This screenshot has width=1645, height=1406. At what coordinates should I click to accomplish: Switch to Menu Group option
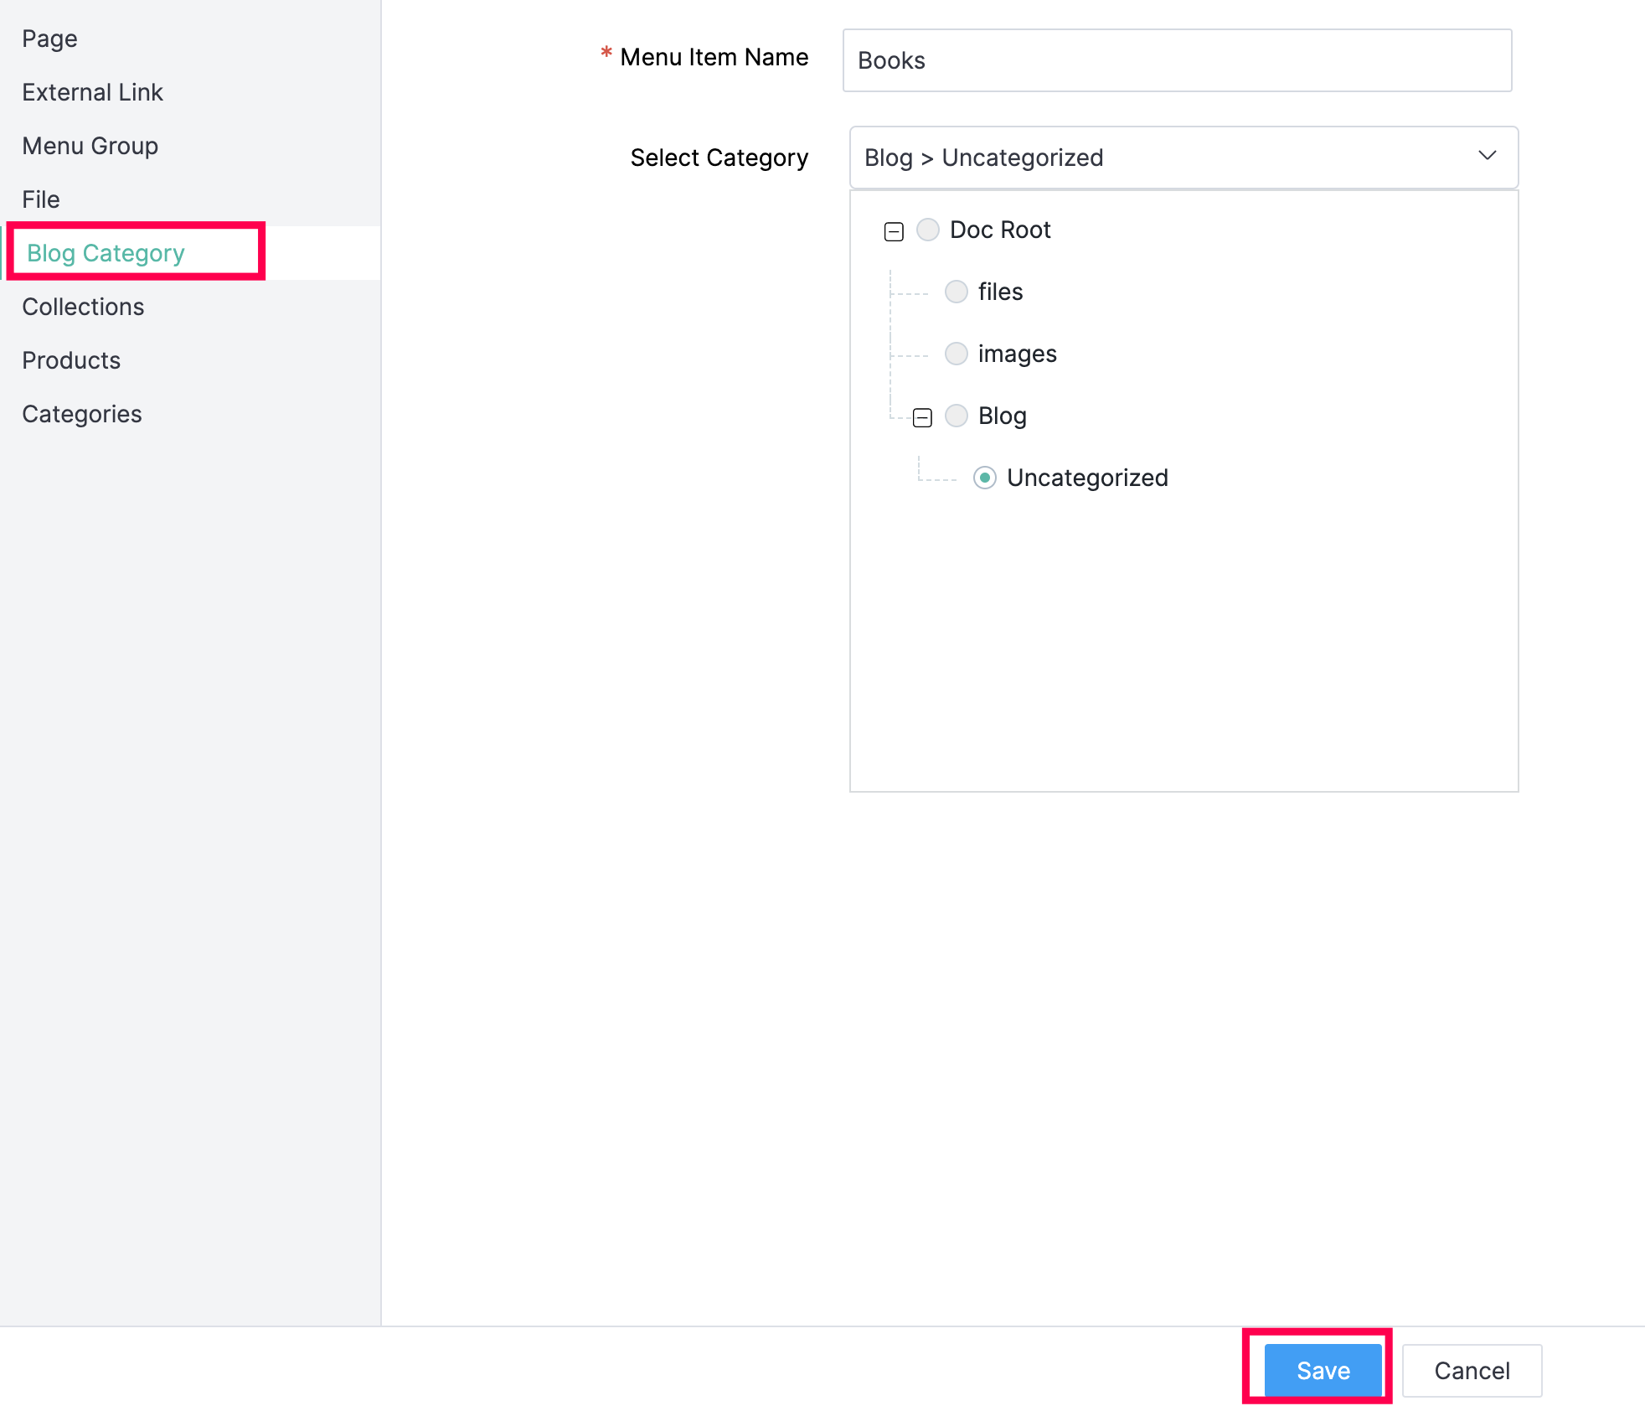tap(90, 146)
